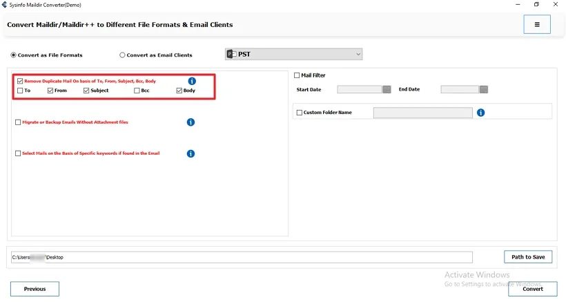Enable the To field checkbox

pyautogui.click(x=20, y=91)
